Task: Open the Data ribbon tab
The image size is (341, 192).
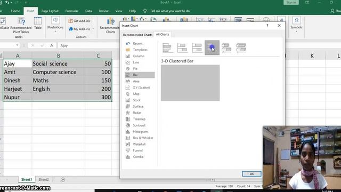Action: [88, 11]
